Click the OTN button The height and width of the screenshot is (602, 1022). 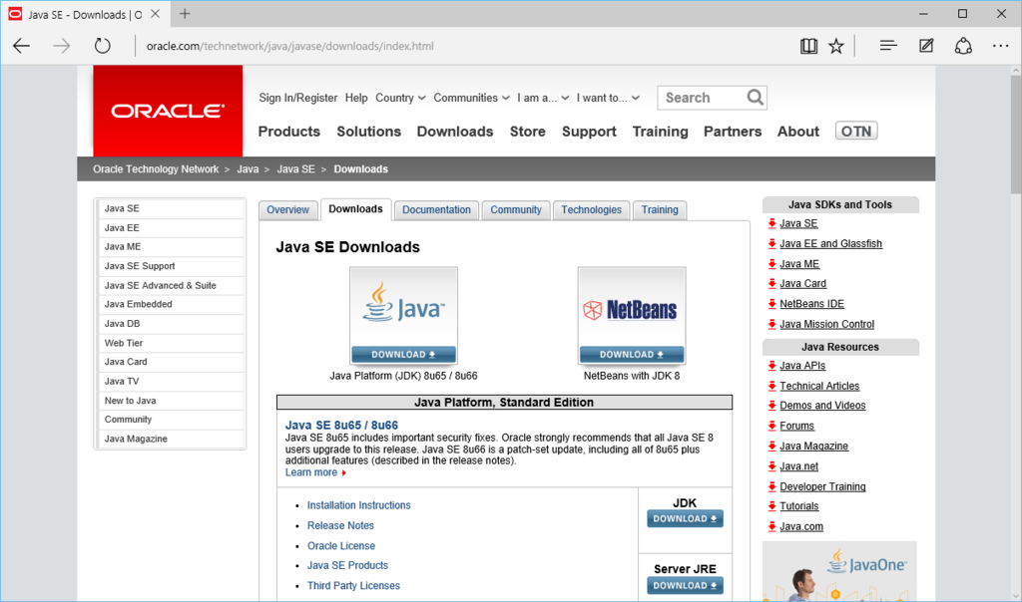coord(856,131)
